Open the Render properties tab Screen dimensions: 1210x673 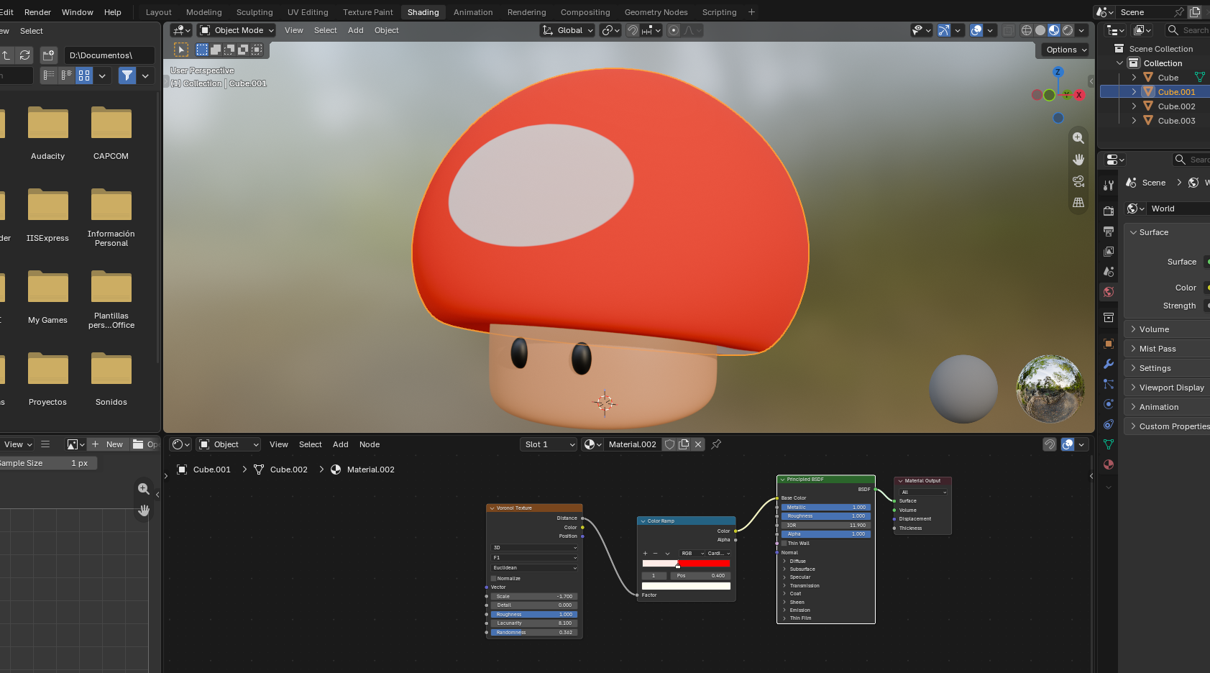pos(1109,211)
